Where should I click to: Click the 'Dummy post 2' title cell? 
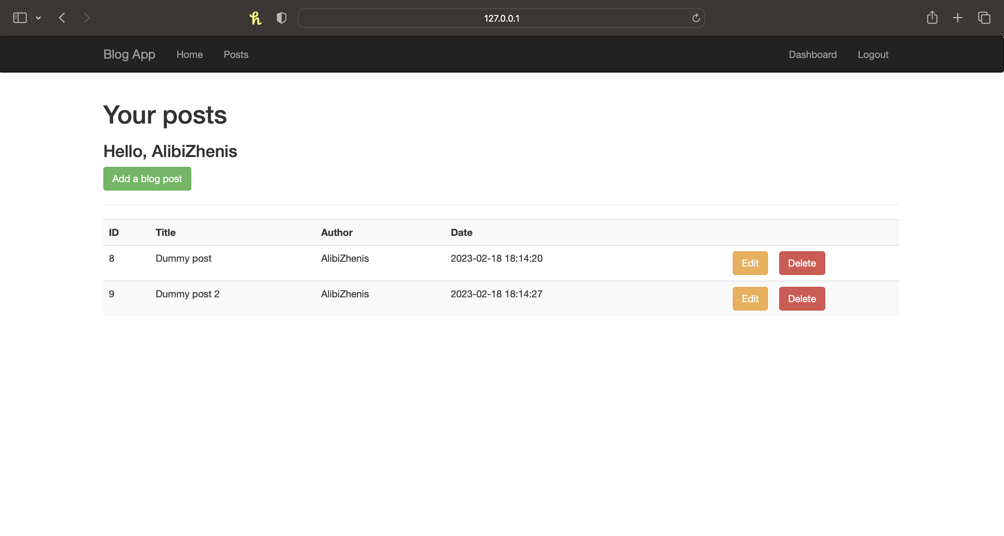pyautogui.click(x=187, y=294)
